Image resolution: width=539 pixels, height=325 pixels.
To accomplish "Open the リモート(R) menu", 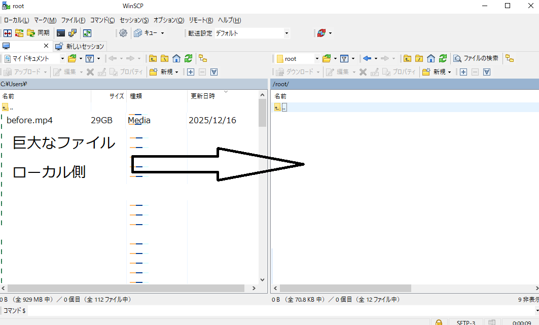I will coord(201,20).
